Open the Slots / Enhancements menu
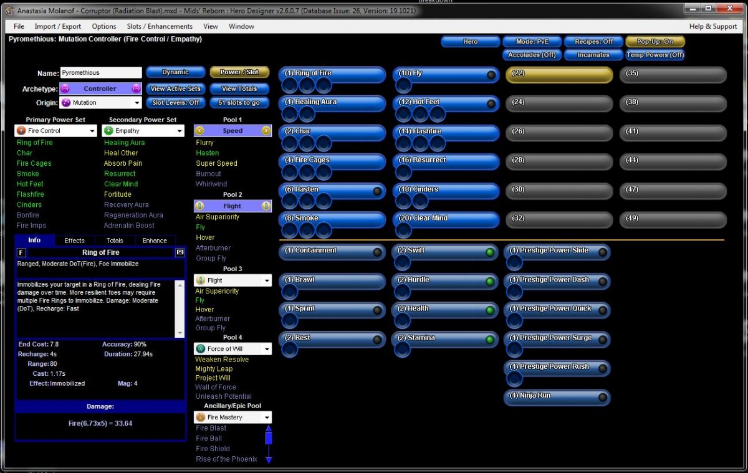The height and width of the screenshot is (473, 748). click(160, 26)
